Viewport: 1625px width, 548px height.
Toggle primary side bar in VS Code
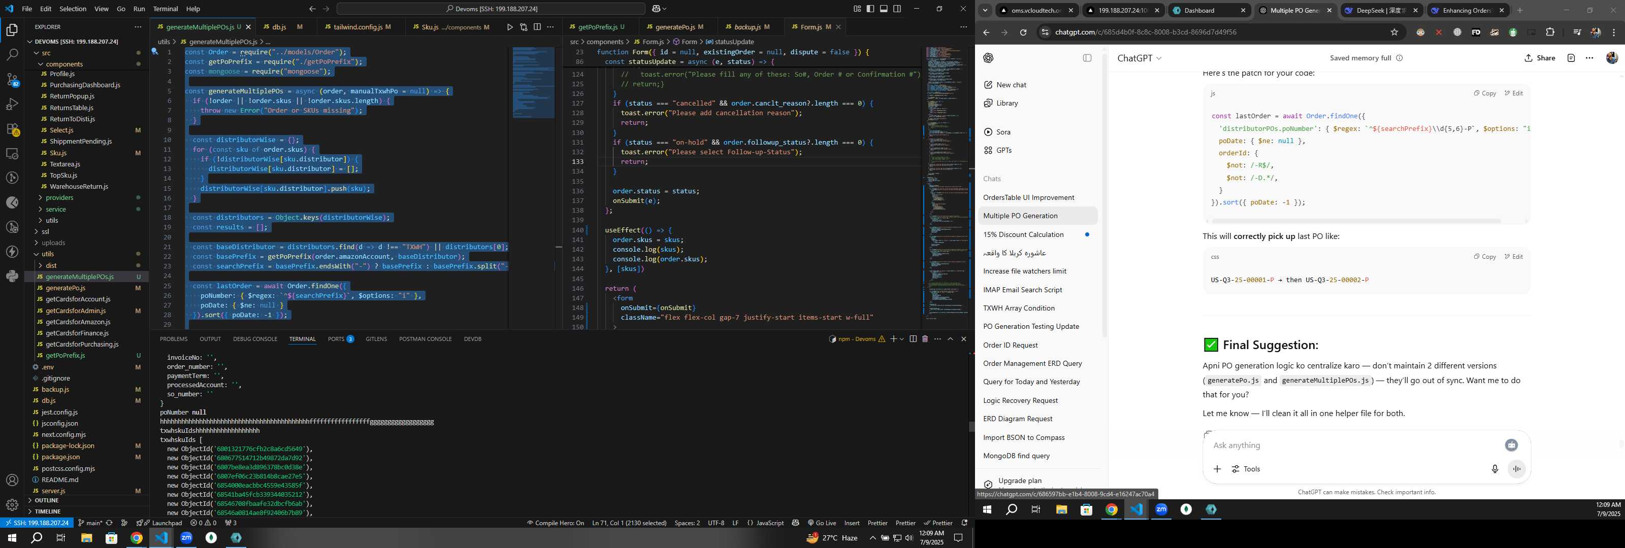(870, 9)
